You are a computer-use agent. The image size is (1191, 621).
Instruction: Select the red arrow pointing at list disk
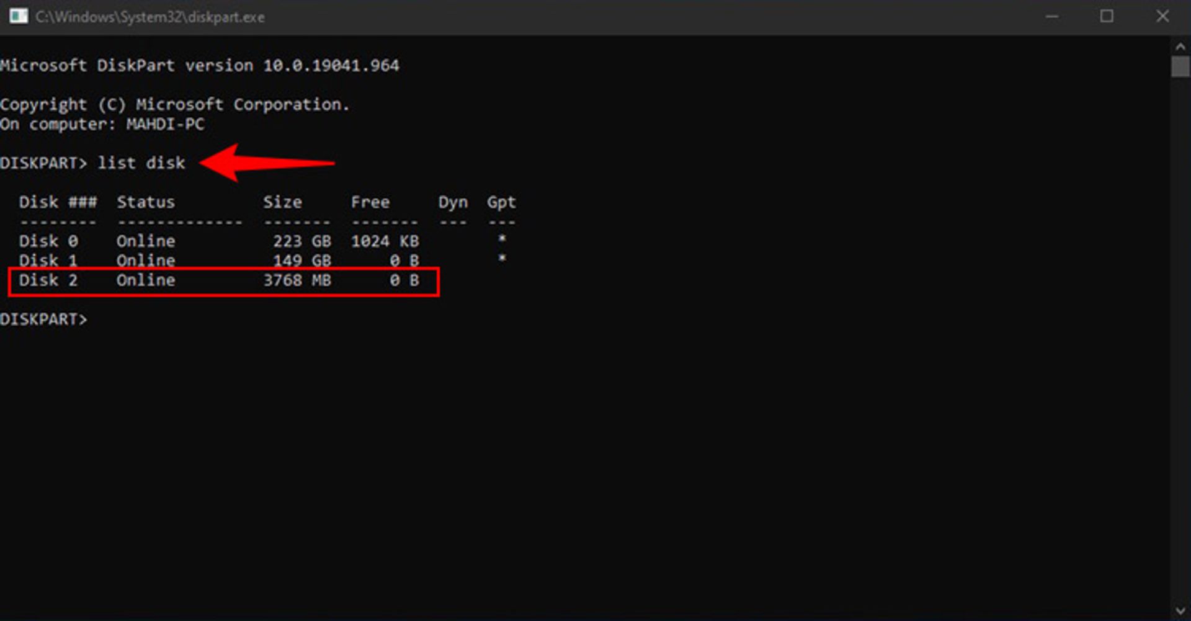click(x=267, y=163)
